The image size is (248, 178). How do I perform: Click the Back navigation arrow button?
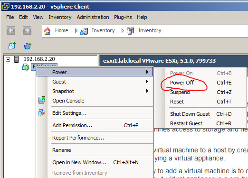[11, 30]
